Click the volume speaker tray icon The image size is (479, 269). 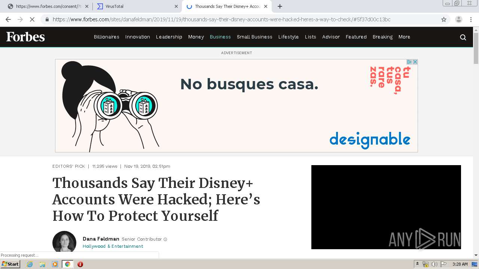click(x=434, y=264)
